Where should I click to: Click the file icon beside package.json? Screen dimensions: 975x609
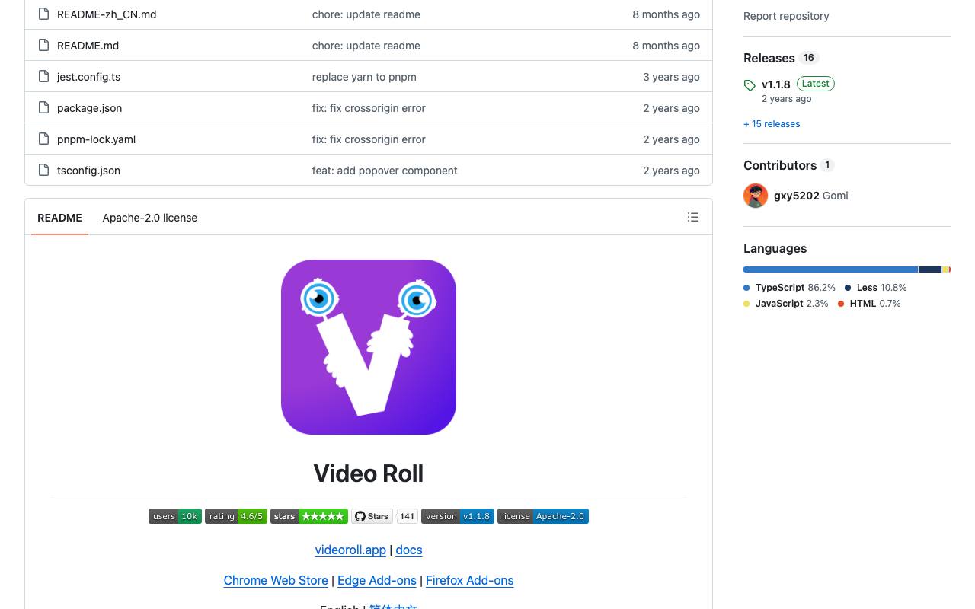point(43,108)
